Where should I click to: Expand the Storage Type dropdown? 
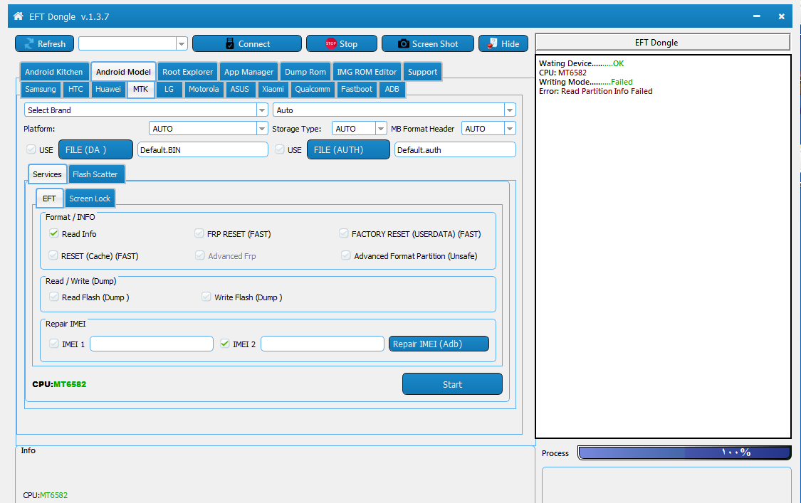381,129
